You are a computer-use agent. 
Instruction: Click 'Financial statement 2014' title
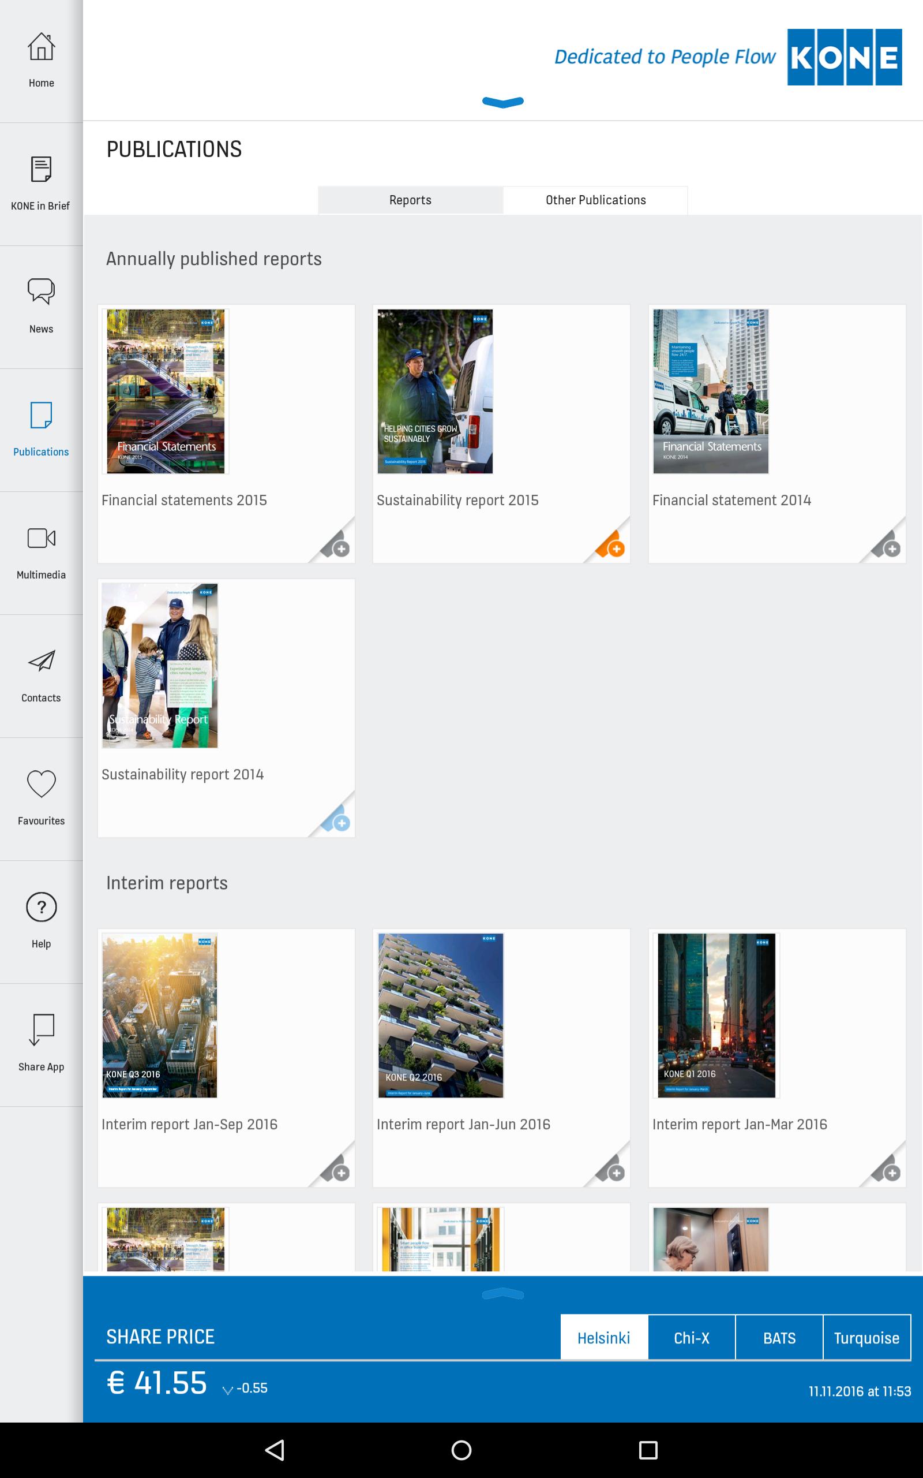point(732,500)
